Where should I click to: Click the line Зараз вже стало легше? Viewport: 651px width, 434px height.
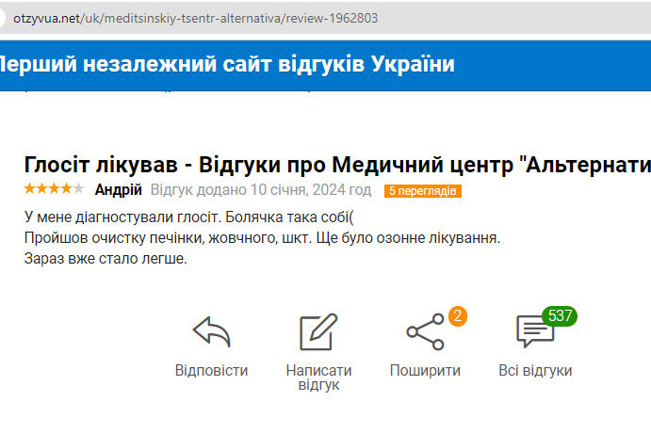point(106,259)
